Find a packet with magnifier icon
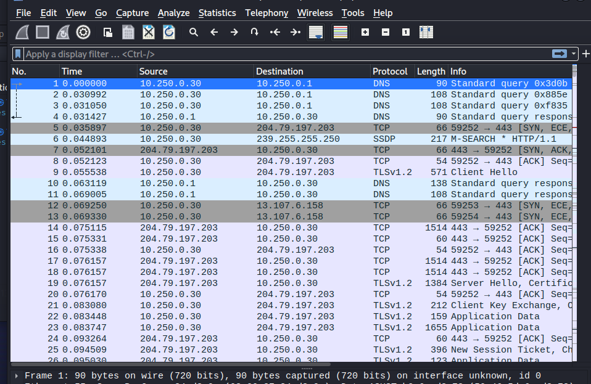The image size is (591, 384). coord(194,32)
